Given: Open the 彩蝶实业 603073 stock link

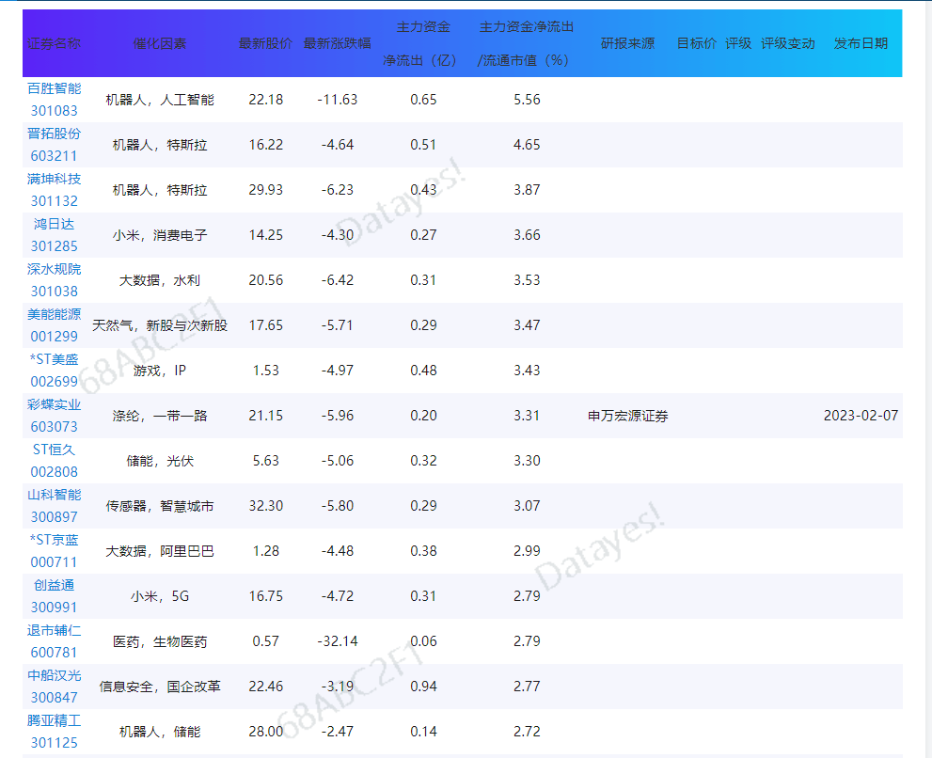Looking at the screenshot, I should [55, 417].
